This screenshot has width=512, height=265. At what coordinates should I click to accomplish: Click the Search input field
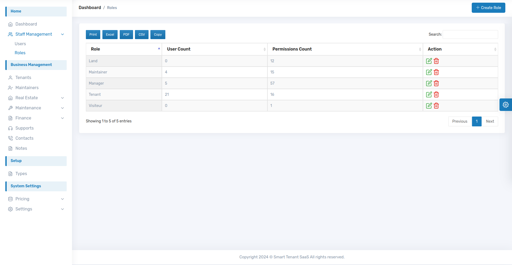(470, 35)
